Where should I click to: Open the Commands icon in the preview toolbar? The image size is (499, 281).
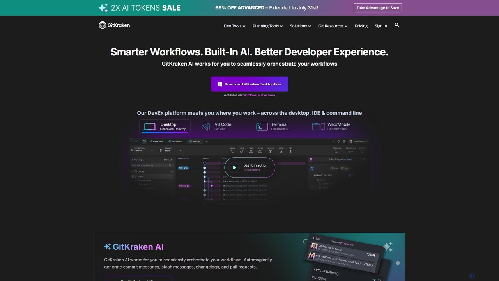pyautogui.click(x=350, y=151)
